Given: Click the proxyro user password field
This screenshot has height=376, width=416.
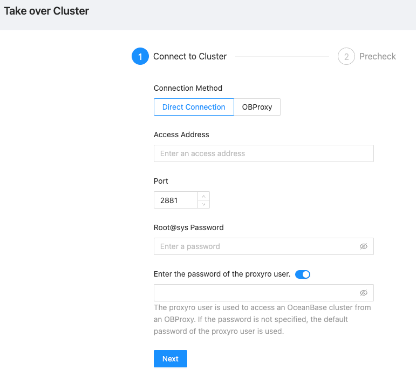Looking at the screenshot, I should [256, 293].
